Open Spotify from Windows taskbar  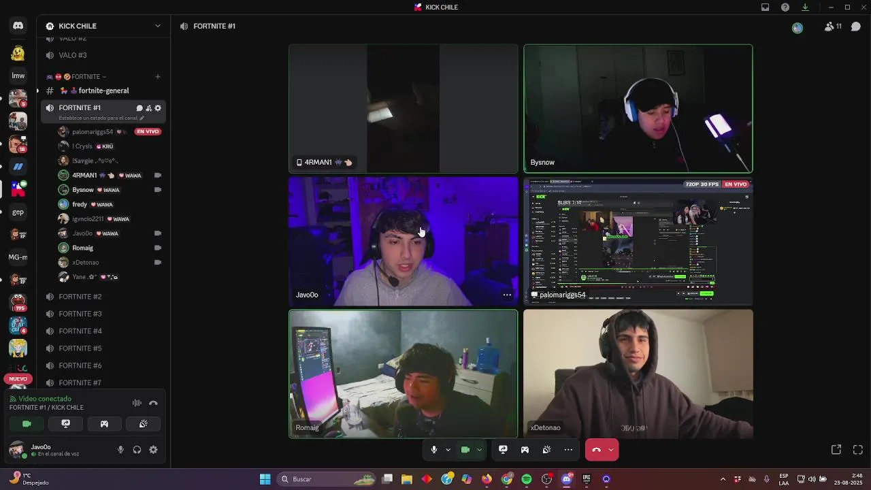[527, 479]
